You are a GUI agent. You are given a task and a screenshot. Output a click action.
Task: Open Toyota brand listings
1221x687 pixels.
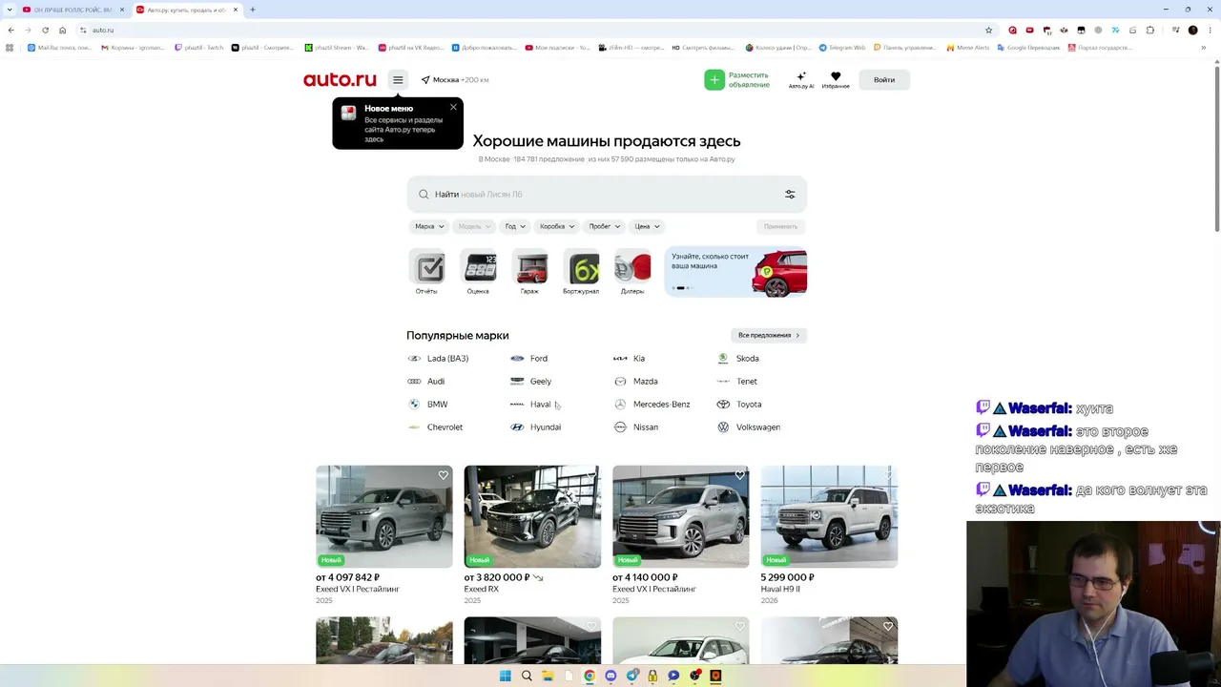coord(739,405)
